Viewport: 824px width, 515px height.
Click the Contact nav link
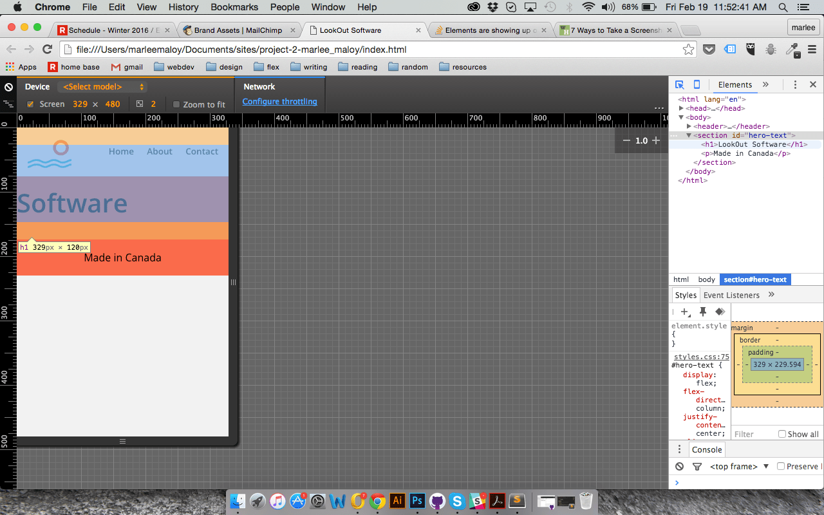[x=202, y=151]
